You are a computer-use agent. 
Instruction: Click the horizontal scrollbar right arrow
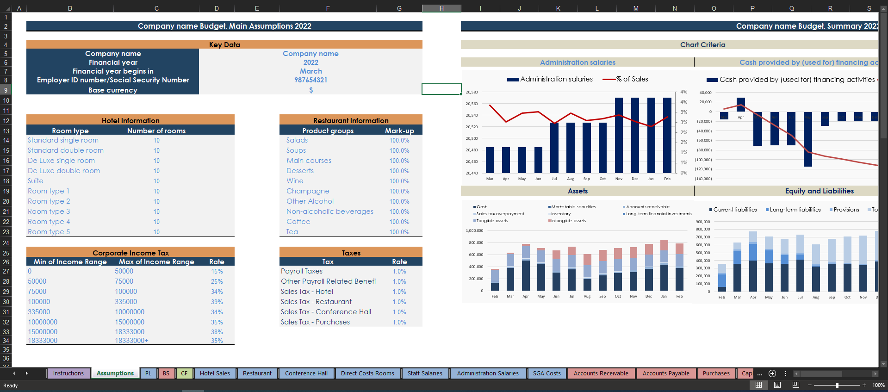[875, 373]
